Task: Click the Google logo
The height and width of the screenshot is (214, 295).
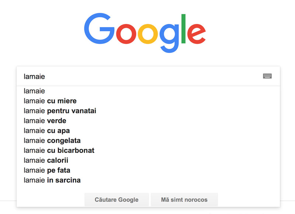Action: [x=145, y=33]
